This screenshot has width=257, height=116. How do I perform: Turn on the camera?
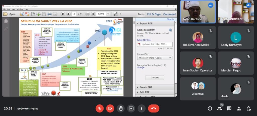pyautogui.click(x=110, y=108)
